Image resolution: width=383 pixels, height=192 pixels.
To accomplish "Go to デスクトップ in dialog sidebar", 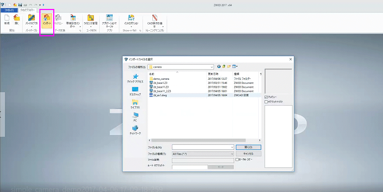I will pos(135,91).
